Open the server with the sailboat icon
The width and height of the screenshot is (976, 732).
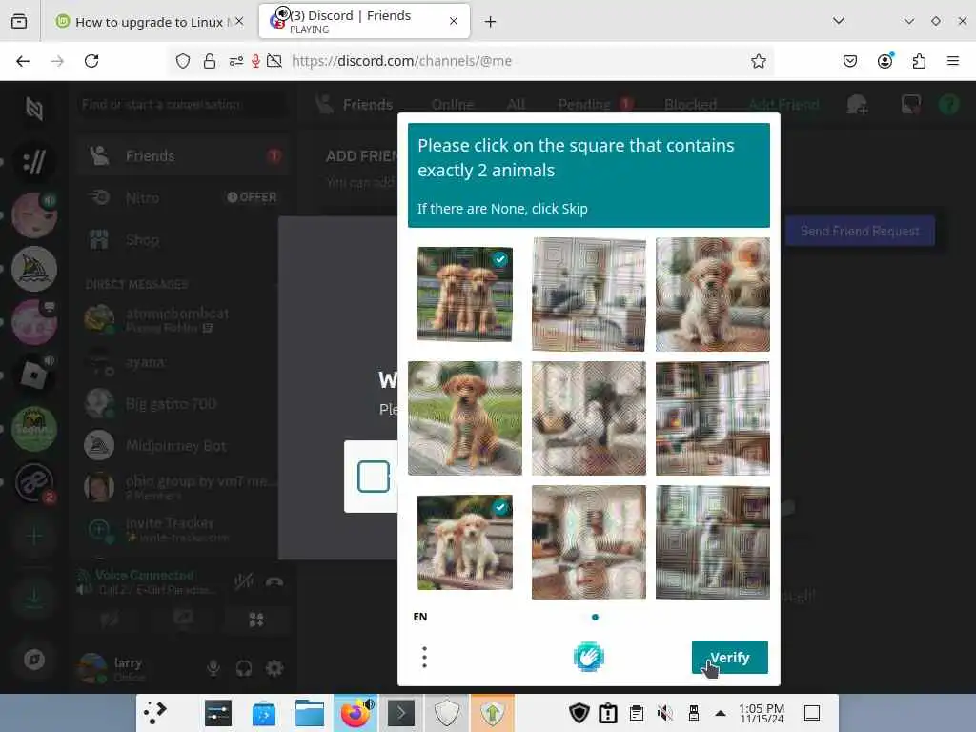pyautogui.click(x=34, y=269)
